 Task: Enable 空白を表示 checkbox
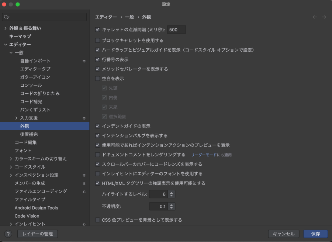click(x=98, y=78)
